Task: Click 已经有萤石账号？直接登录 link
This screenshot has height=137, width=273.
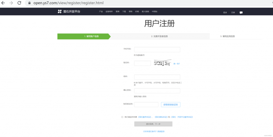Action: [154, 131]
